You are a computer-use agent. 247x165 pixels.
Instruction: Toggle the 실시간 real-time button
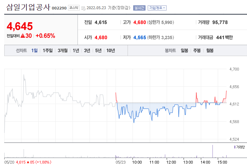(x=139, y=8)
